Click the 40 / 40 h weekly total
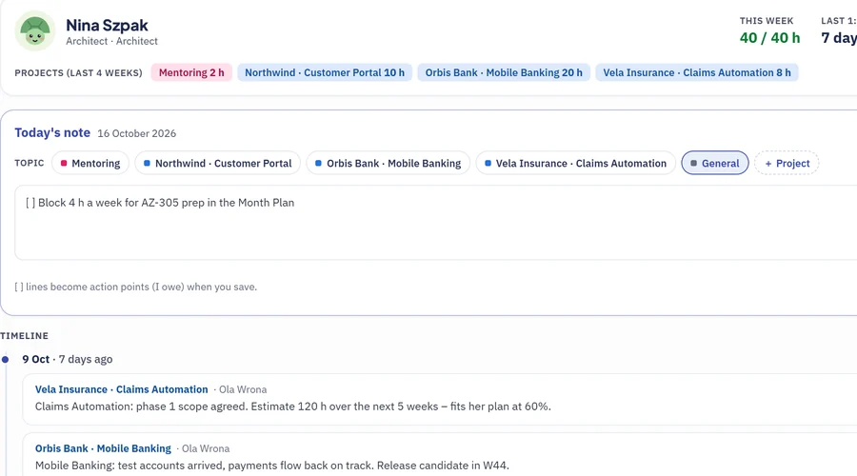This screenshot has width=857, height=476. click(x=769, y=38)
